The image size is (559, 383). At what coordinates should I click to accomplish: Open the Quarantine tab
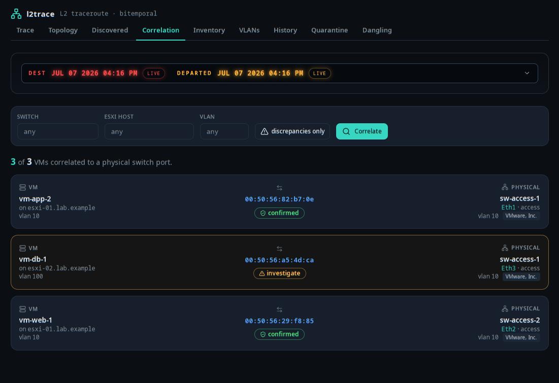pos(330,30)
